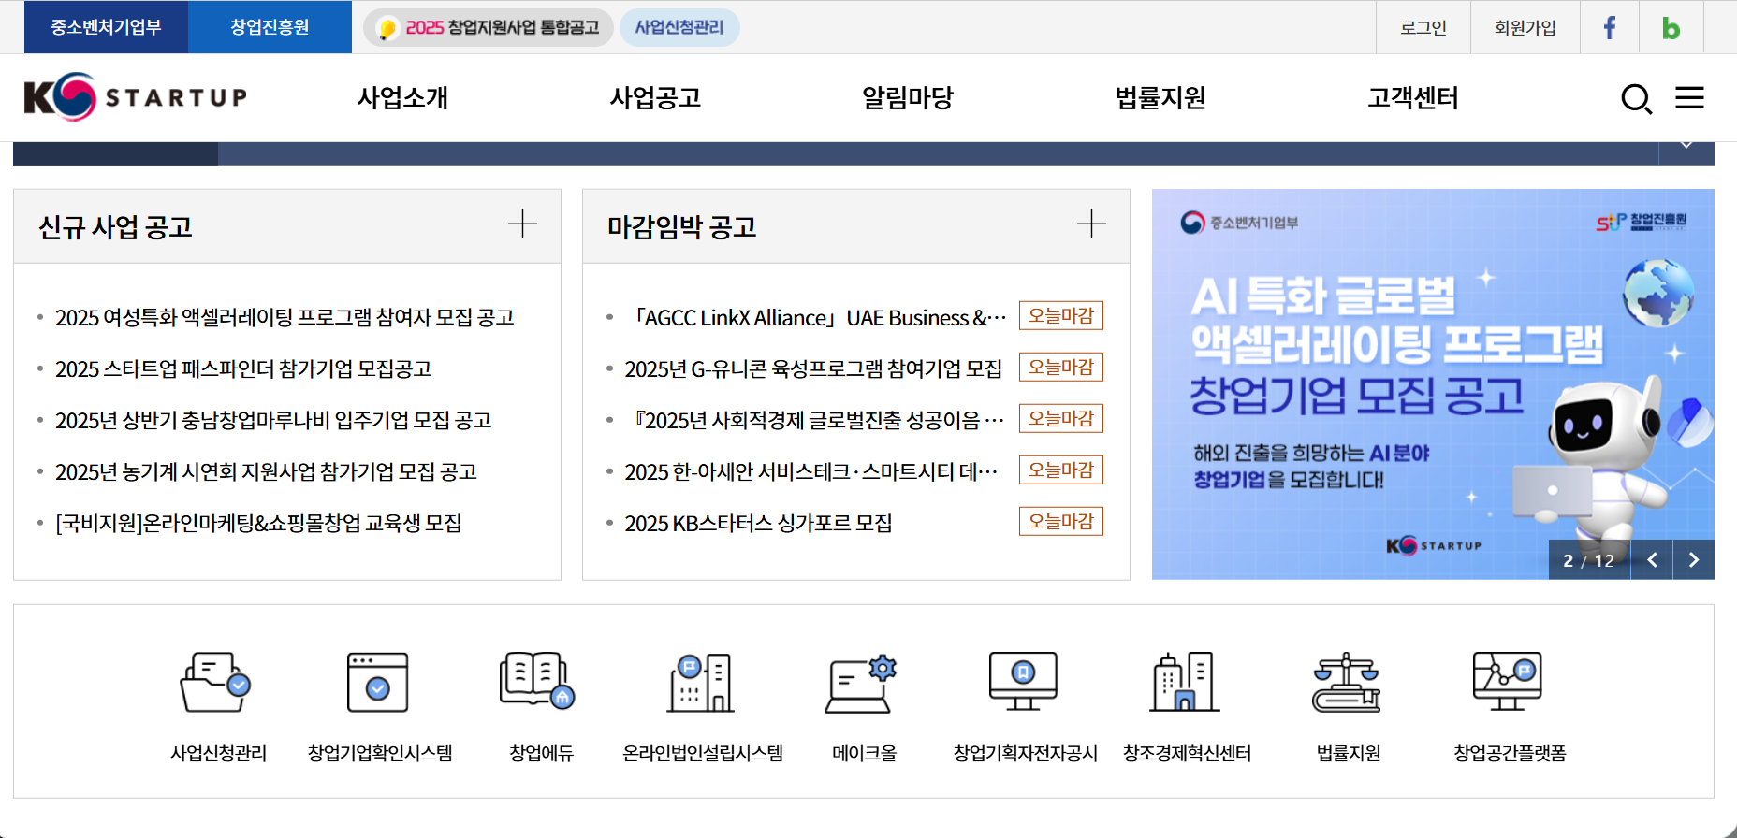Click the 회원가입 link
This screenshot has height=838, width=1737.
[1525, 27]
